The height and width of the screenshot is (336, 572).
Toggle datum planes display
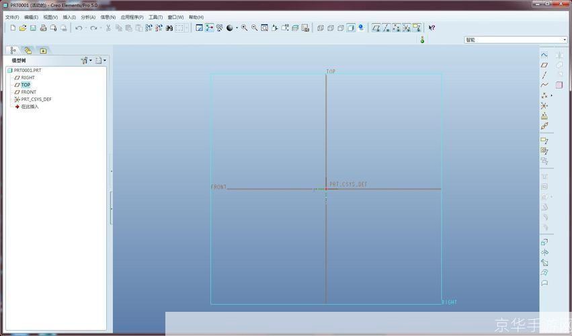click(376, 28)
